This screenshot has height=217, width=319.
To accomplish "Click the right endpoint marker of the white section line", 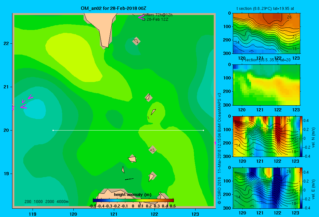I will tap(203, 130).
